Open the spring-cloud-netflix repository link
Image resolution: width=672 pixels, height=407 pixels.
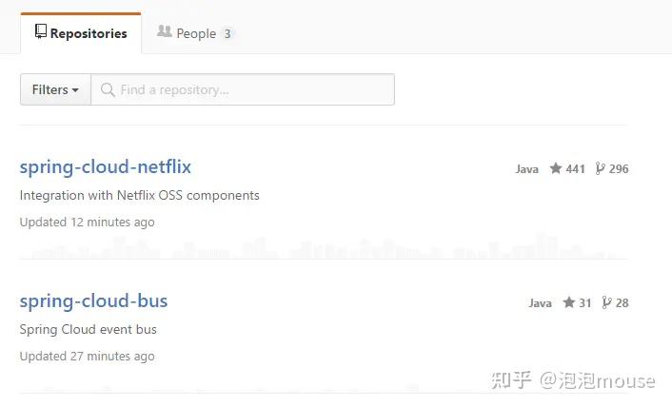pyautogui.click(x=106, y=167)
